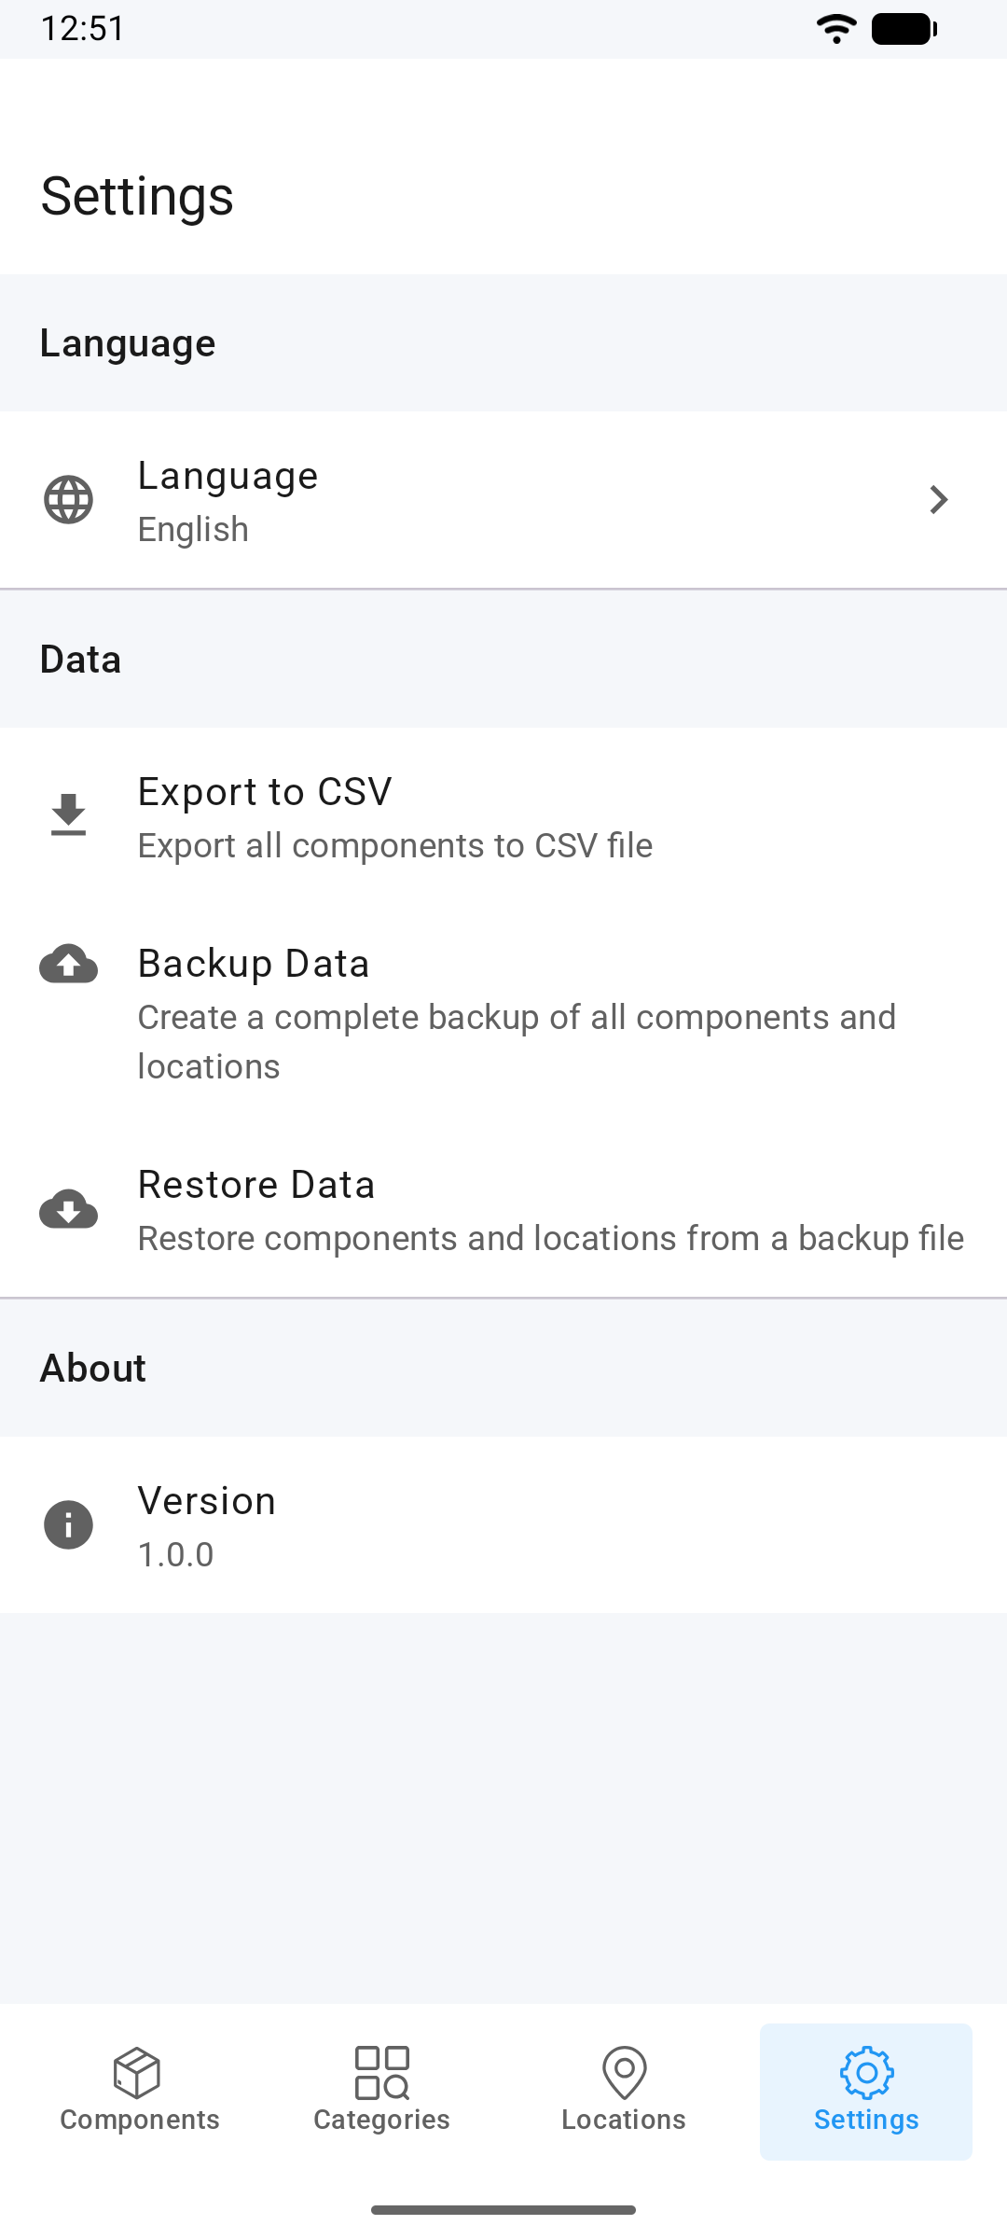Click the version number '1.0.0'

(x=176, y=1555)
